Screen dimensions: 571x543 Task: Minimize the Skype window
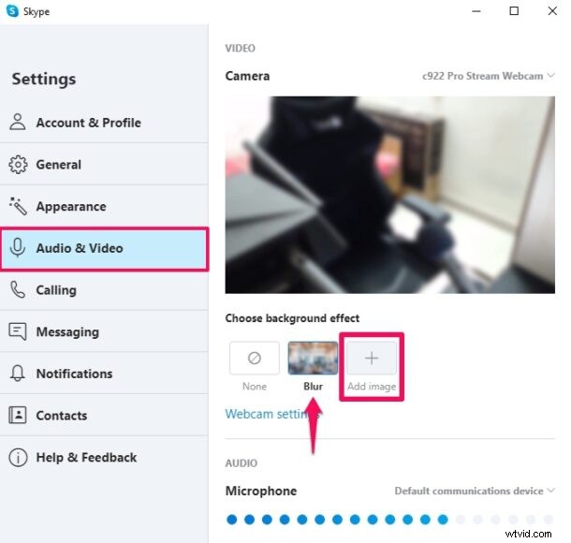click(x=476, y=11)
